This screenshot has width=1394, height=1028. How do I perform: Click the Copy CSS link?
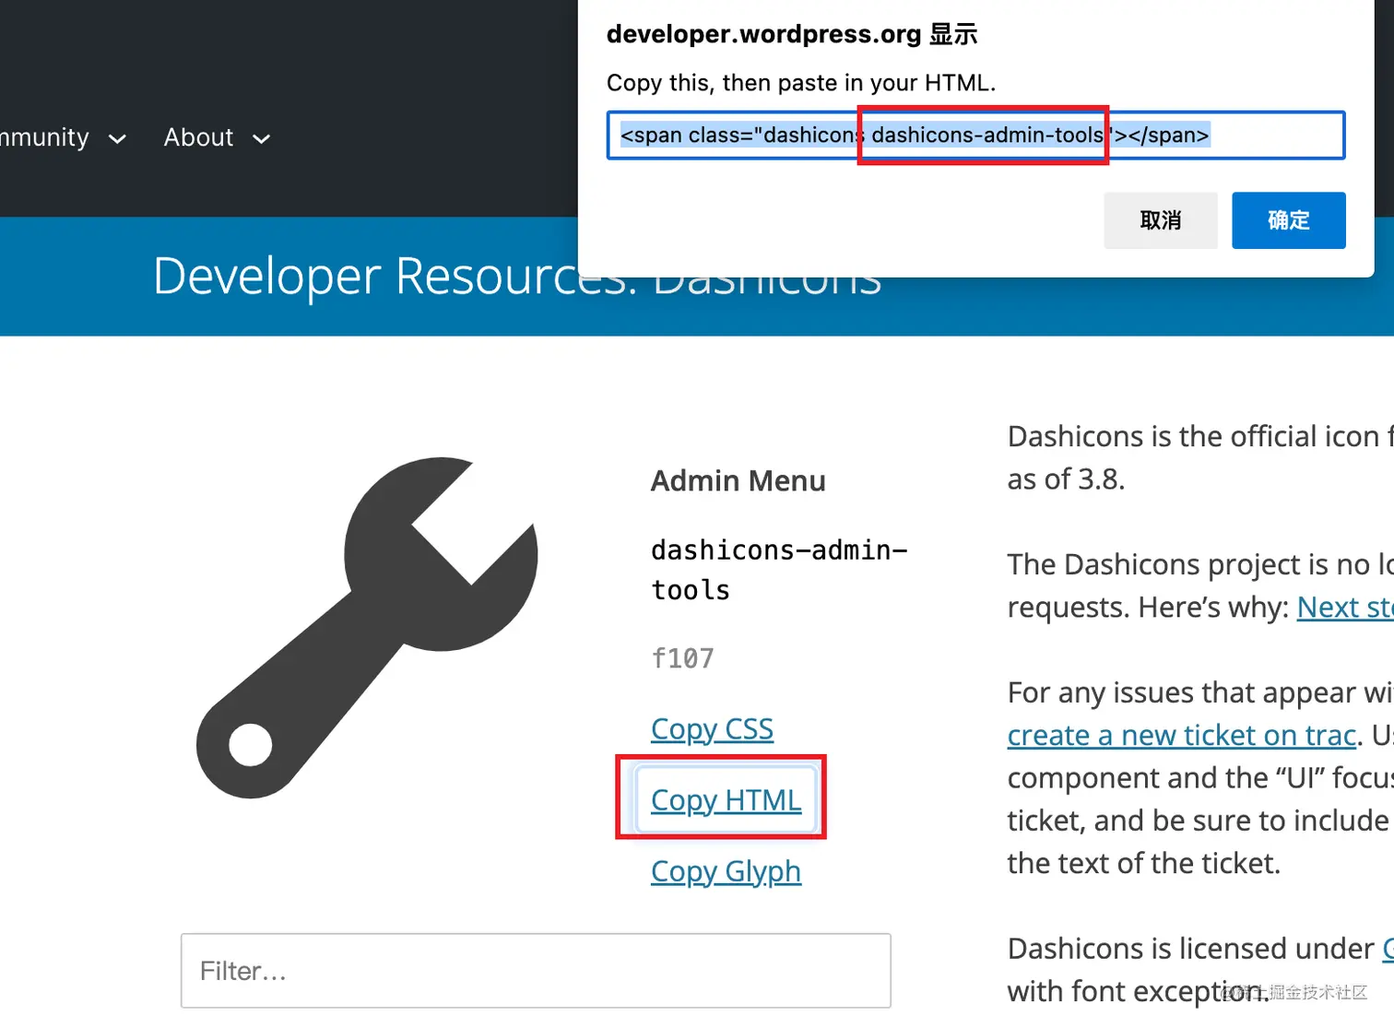pos(712,729)
